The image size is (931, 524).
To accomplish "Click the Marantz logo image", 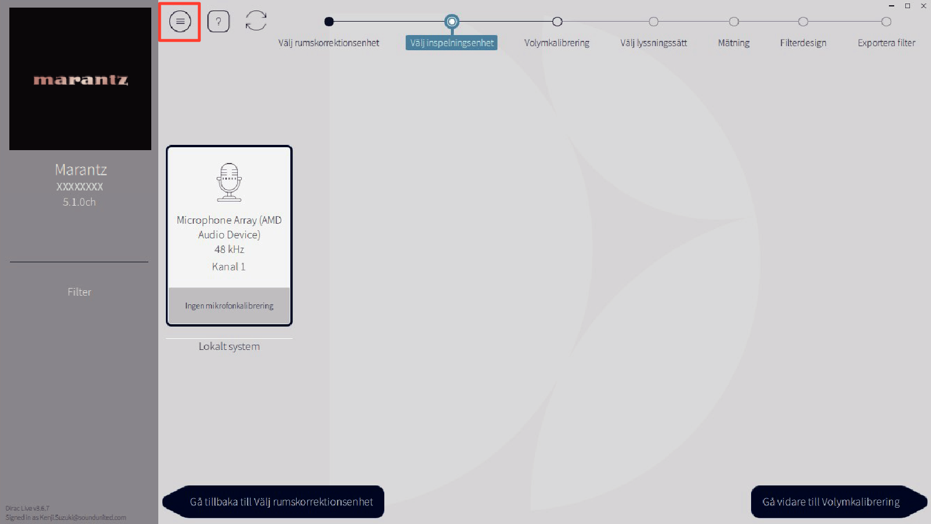I will coord(80,79).
